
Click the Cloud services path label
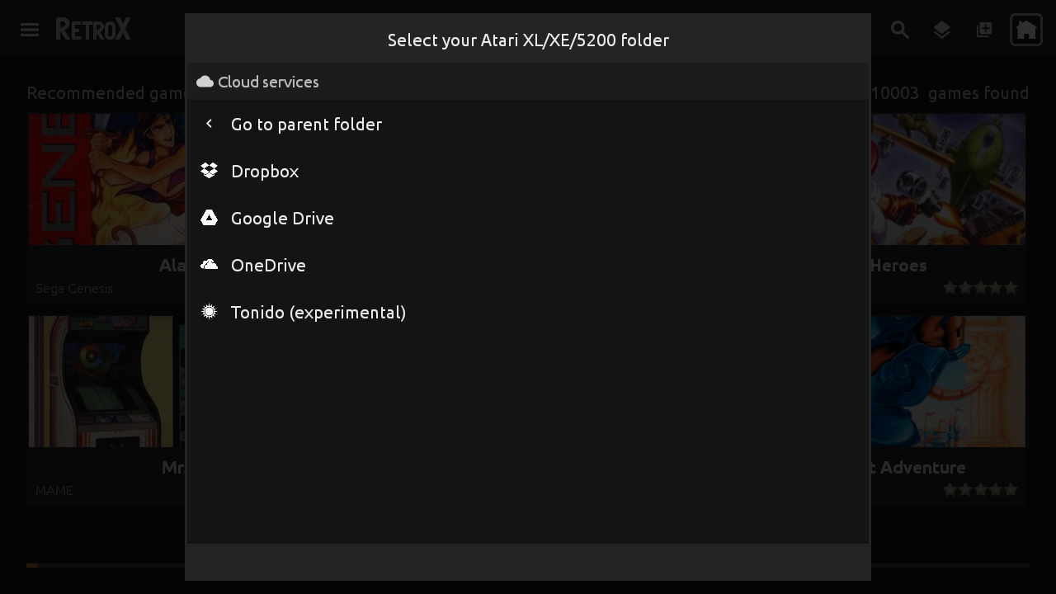click(268, 82)
